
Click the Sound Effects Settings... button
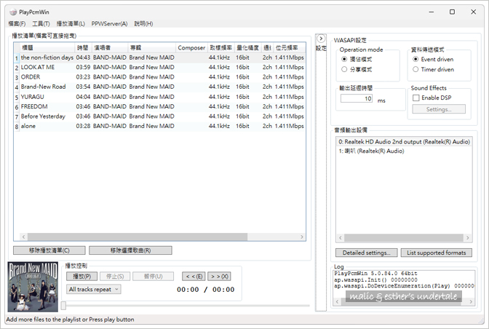coord(439,109)
